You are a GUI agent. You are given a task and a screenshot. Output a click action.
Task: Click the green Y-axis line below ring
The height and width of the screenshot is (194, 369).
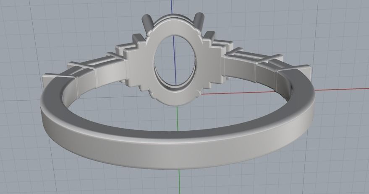pos(179,181)
